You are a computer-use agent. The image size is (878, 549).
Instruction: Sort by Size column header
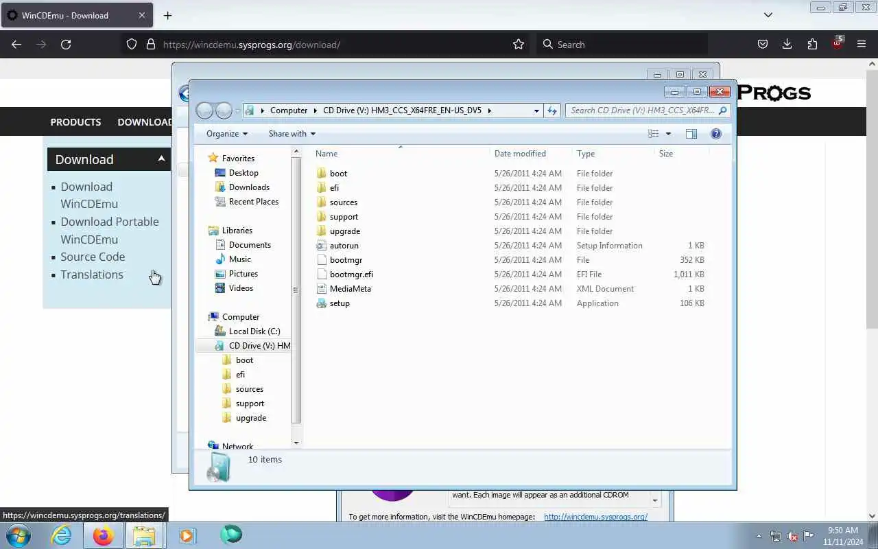[683, 154]
